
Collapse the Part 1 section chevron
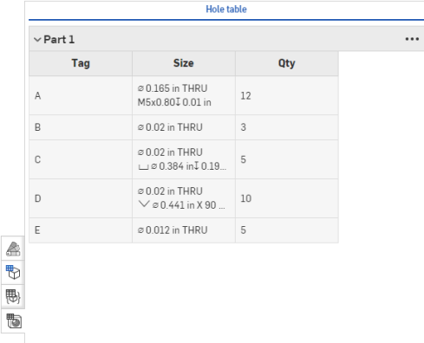pos(37,40)
